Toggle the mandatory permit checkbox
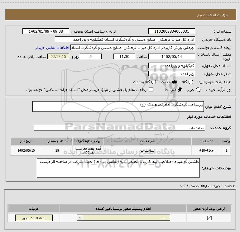The height and width of the screenshot is (232, 240). [x=209, y=218]
